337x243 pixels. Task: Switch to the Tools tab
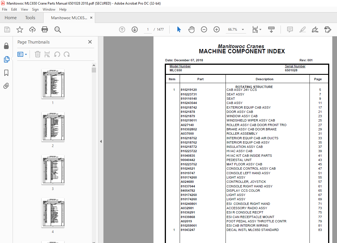click(x=30, y=17)
